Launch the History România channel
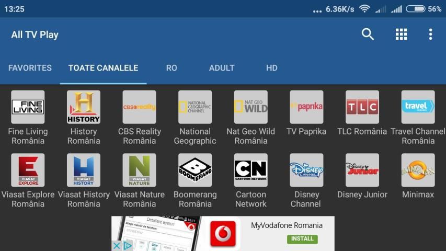 point(84,107)
